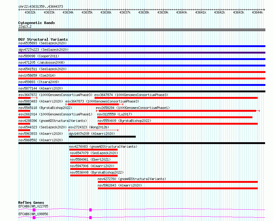274x221 pixels.
Task: Open variant nsv5962643 (Almarri2020)
Action: [120, 185]
